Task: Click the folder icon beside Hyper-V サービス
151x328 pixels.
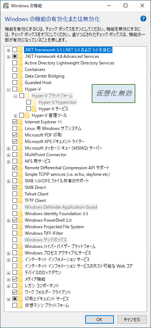Action: pos(34,109)
